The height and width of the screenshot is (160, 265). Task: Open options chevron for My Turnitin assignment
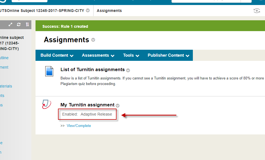(x=118, y=106)
